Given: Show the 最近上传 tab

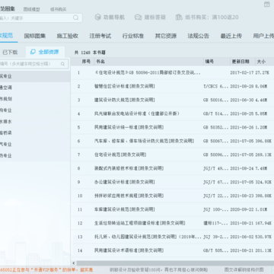Looking at the screenshot, I should click(231, 36).
